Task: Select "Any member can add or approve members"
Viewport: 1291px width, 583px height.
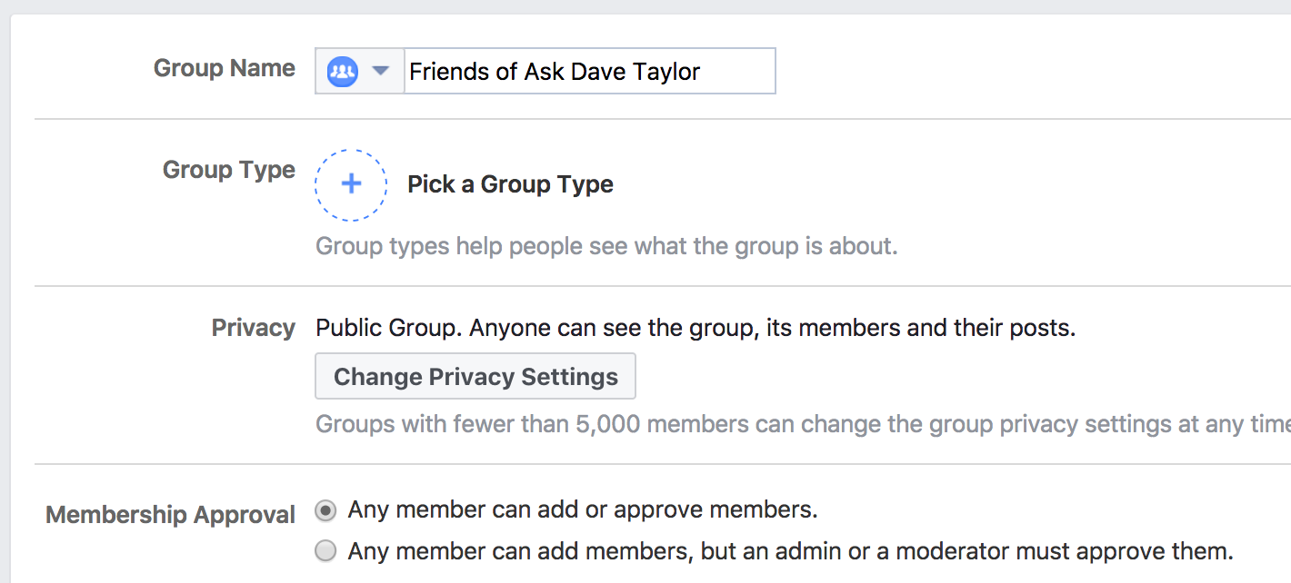Action: coord(325,509)
